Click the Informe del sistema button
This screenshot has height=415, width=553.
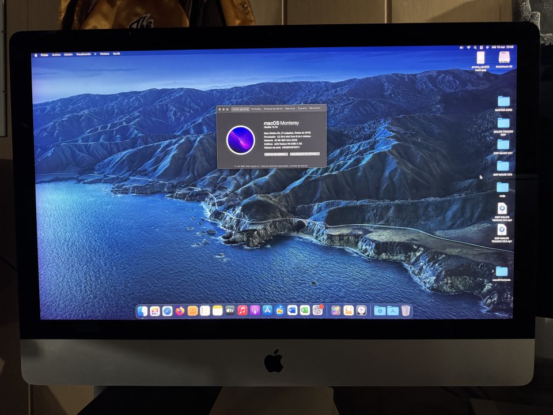point(276,154)
